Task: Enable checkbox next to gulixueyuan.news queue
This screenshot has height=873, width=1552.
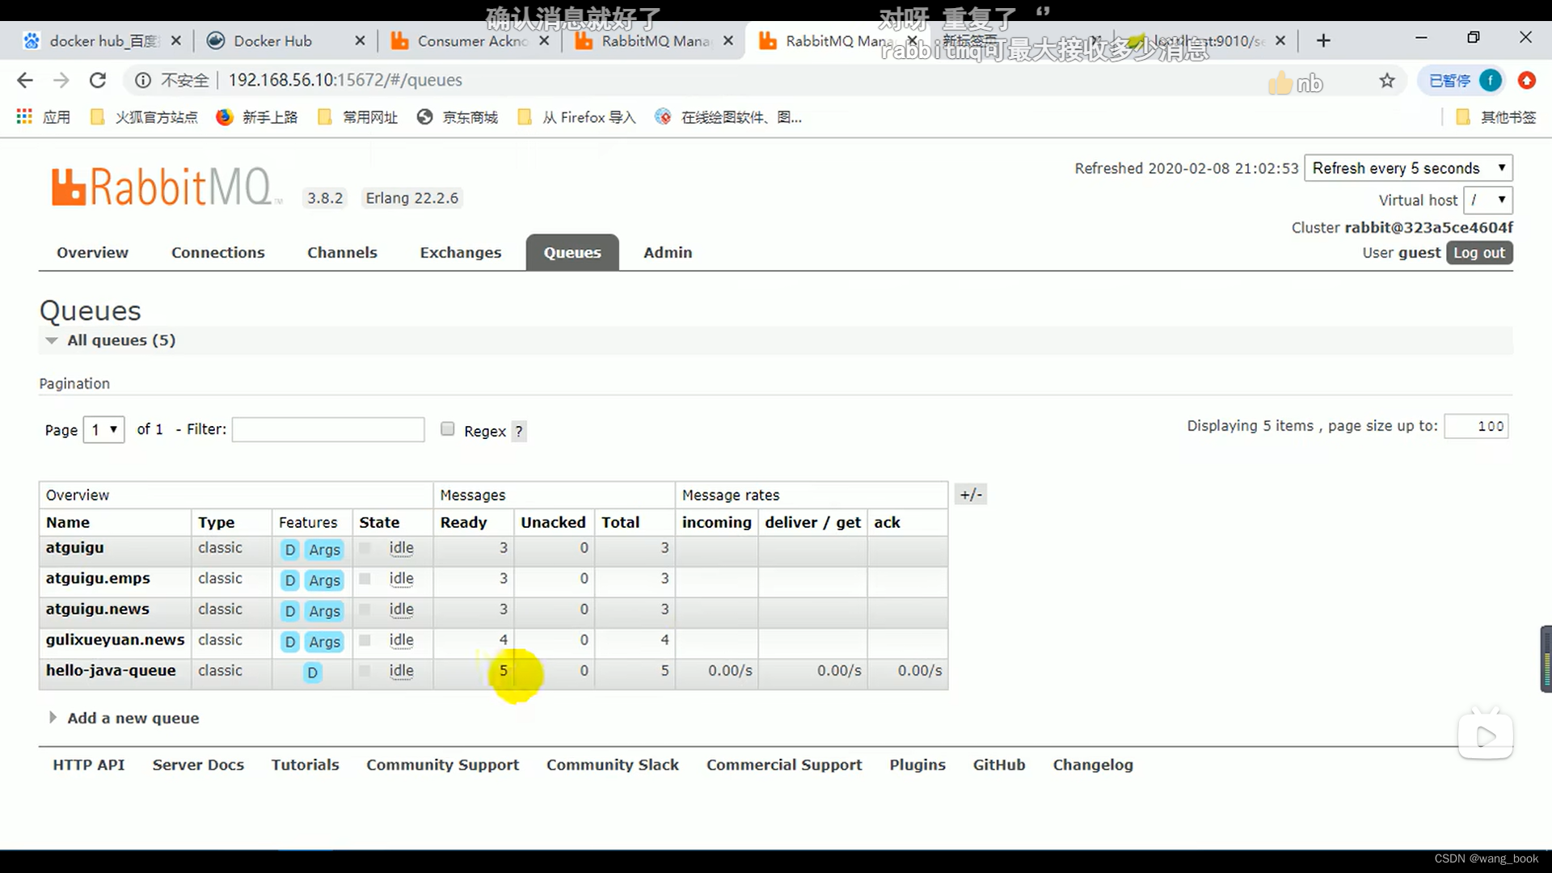Action: (364, 641)
